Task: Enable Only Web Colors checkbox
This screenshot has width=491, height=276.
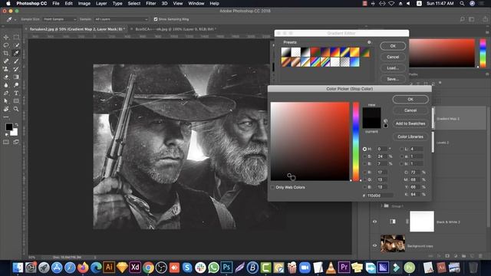Action: coord(272,187)
